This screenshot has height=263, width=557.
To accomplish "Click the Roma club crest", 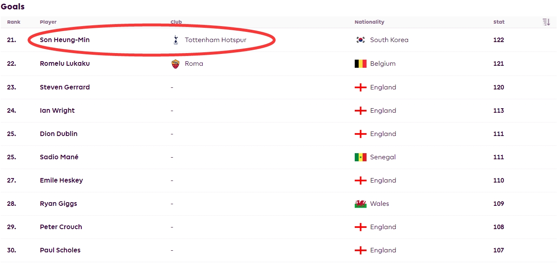I will coord(176,64).
